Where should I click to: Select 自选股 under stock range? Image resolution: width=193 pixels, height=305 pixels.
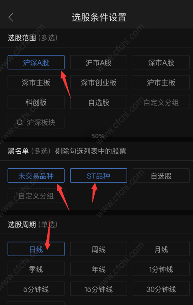pos(99,102)
